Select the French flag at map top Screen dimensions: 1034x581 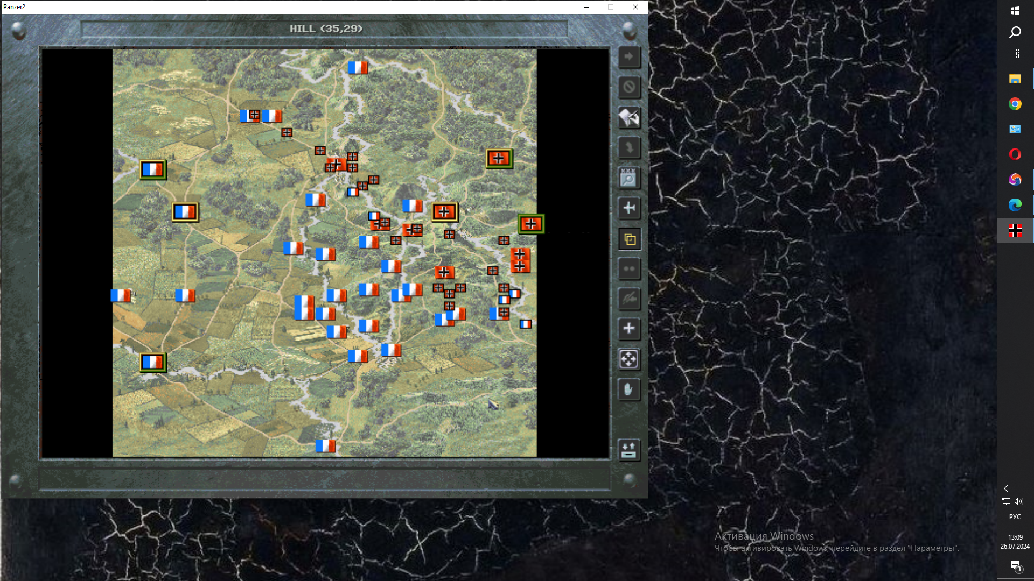(358, 67)
